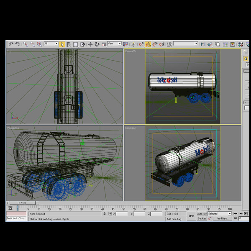Toggle the highlighted Angle Snap button

(x=148, y=44)
